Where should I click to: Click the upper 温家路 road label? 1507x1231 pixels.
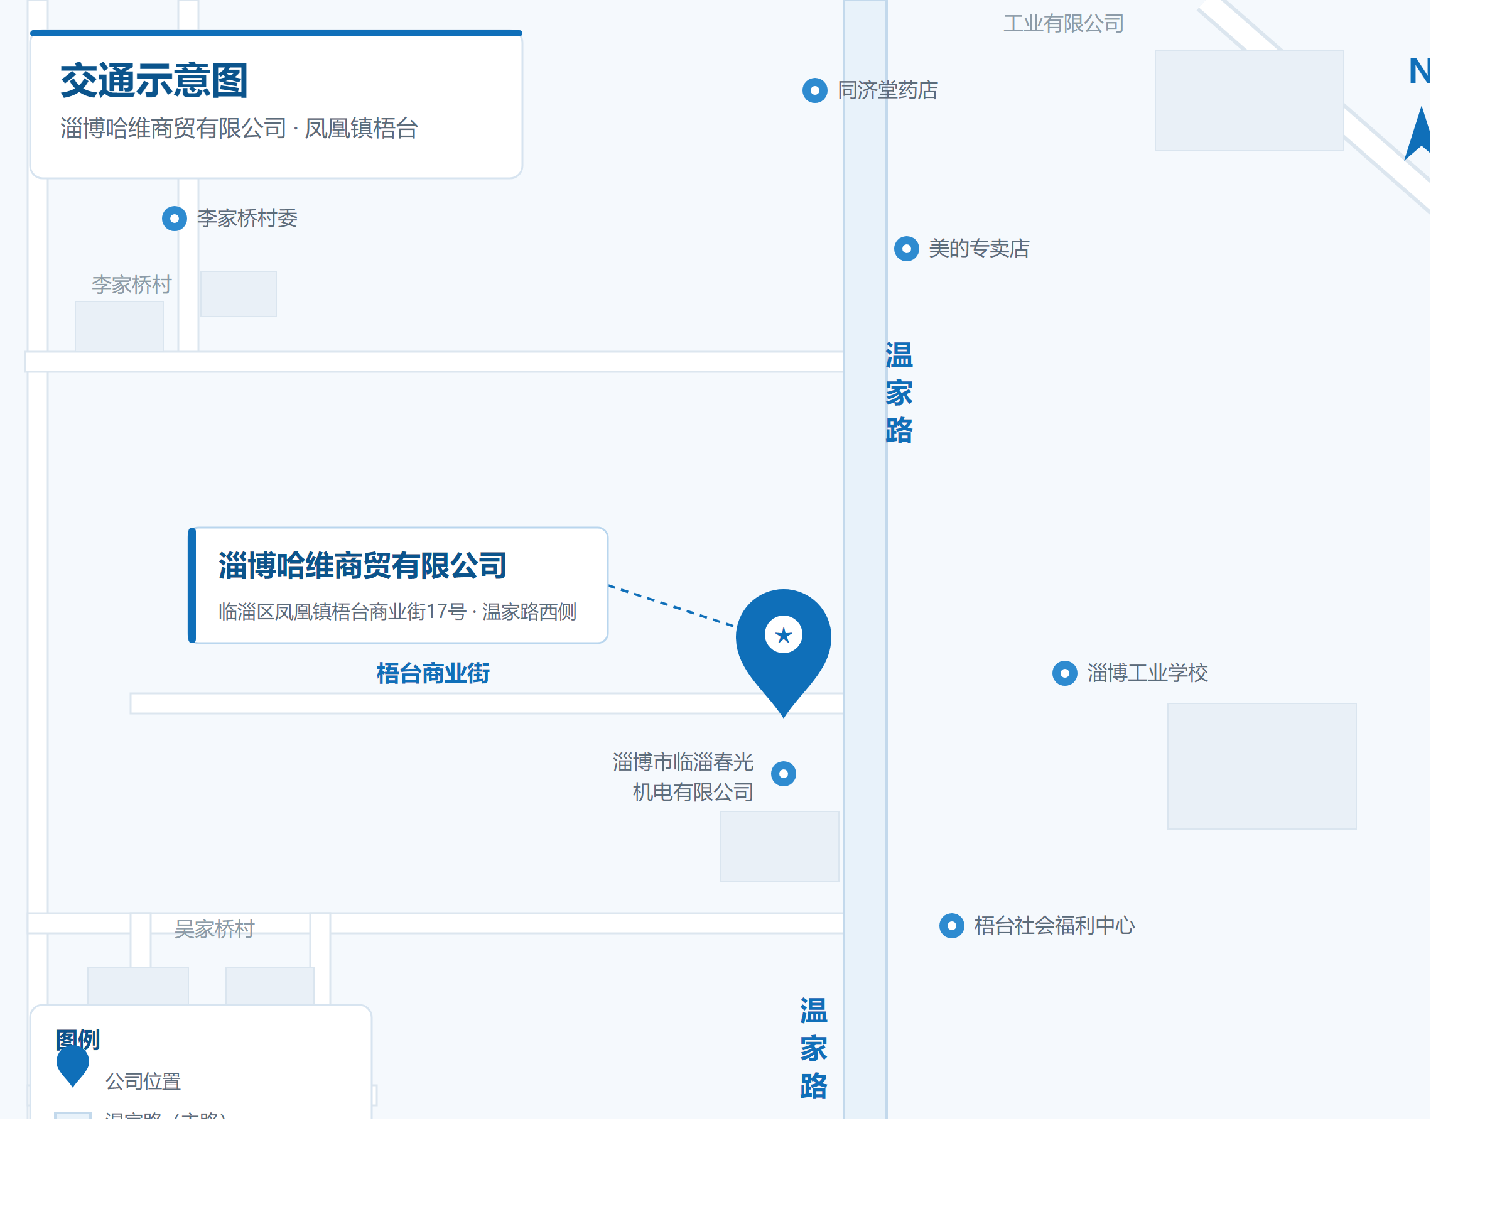pyautogui.click(x=899, y=392)
